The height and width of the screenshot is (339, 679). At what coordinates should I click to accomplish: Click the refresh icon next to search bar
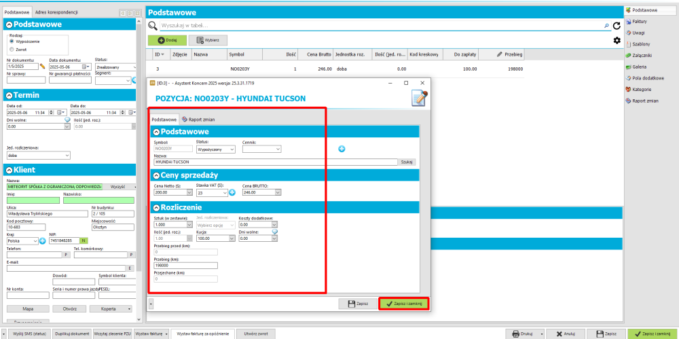(617, 26)
